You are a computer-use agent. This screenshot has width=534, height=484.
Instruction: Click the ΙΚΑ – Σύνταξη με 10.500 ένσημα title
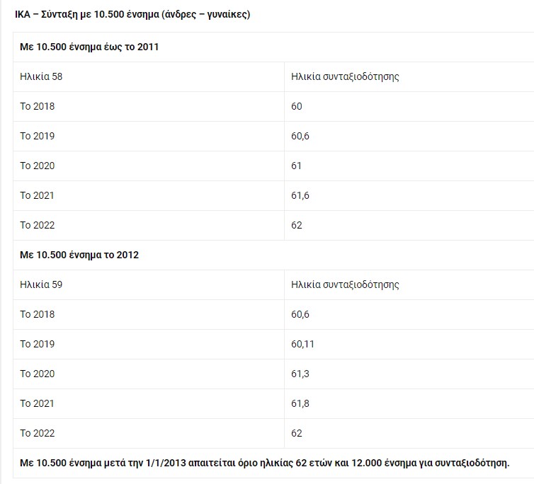click(x=132, y=14)
